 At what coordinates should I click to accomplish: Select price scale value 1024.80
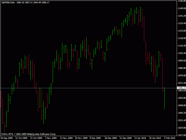[182, 128]
